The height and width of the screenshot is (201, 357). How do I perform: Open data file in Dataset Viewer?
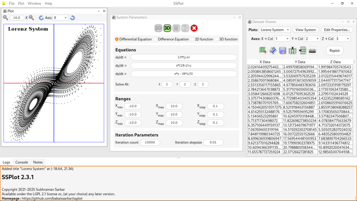273,51
